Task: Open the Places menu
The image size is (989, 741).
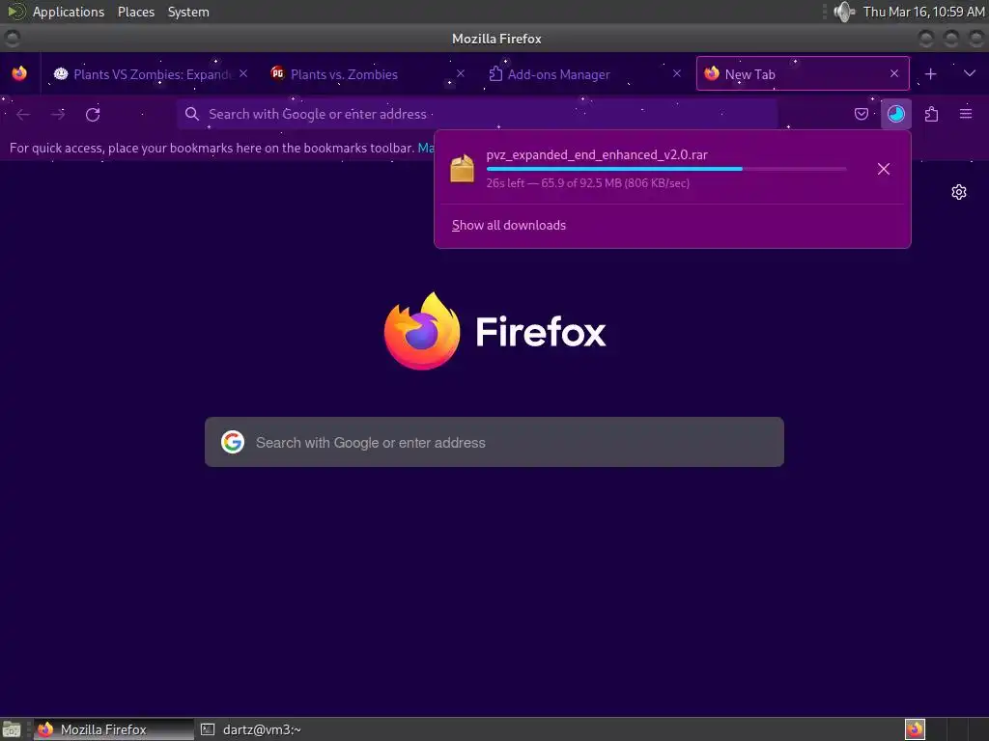Action: 136,12
